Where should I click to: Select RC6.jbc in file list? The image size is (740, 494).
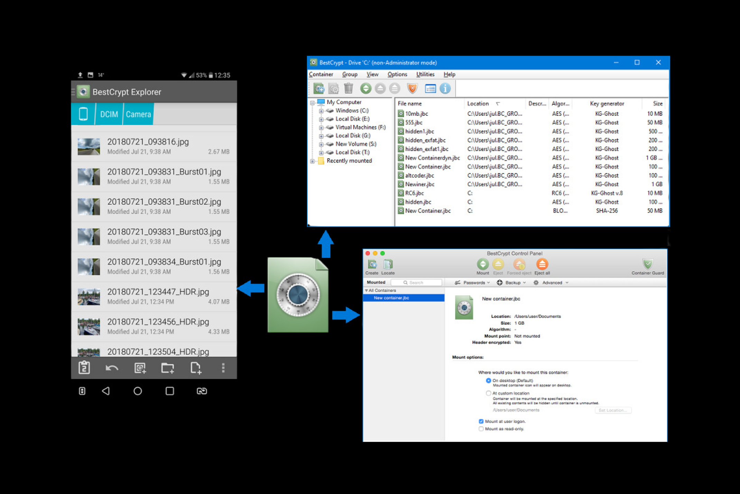[414, 193]
